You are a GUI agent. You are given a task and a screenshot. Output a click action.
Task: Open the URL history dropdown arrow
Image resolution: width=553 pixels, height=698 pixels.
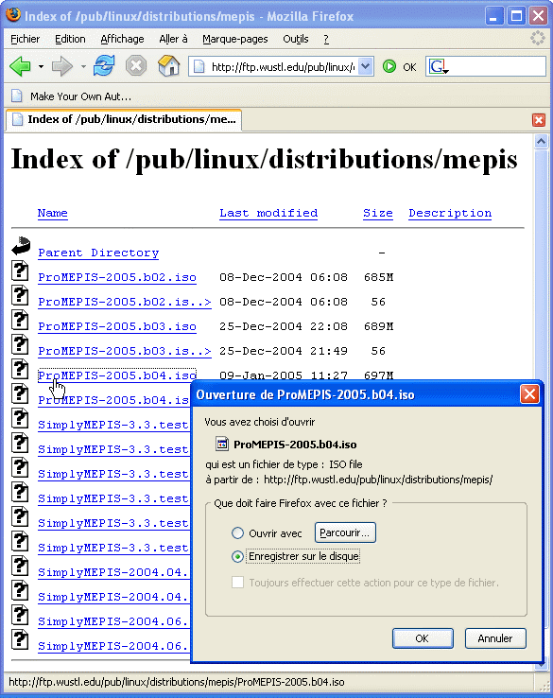pyautogui.click(x=365, y=67)
